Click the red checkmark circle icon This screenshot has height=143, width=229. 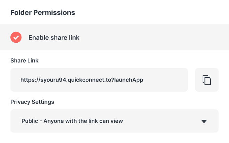[x=16, y=37]
